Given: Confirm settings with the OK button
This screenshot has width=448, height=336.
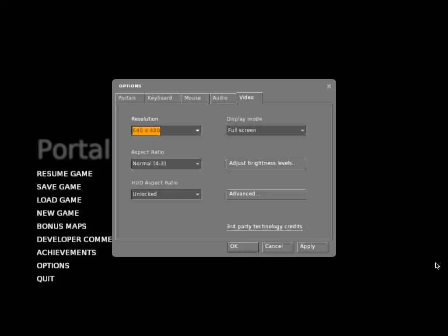Looking at the screenshot, I should (x=243, y=247).
